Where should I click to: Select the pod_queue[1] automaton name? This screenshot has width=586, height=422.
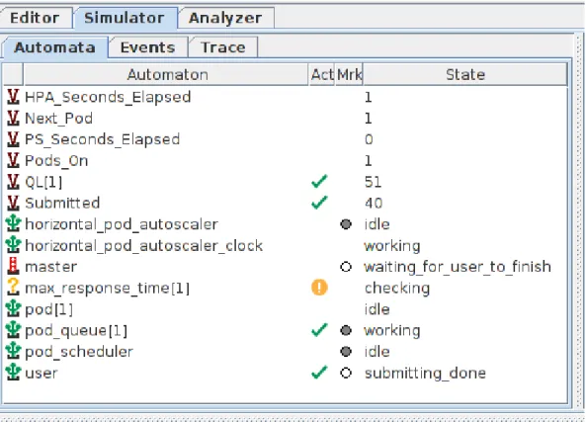pos(76,331)
